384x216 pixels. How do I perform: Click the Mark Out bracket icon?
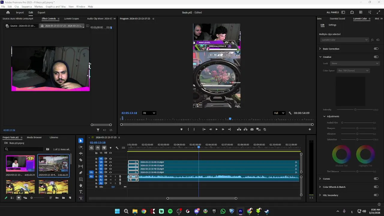tap(194, 129)
